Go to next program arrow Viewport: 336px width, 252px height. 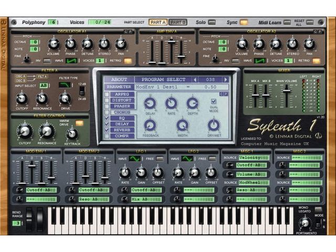(x=225, y=80)
